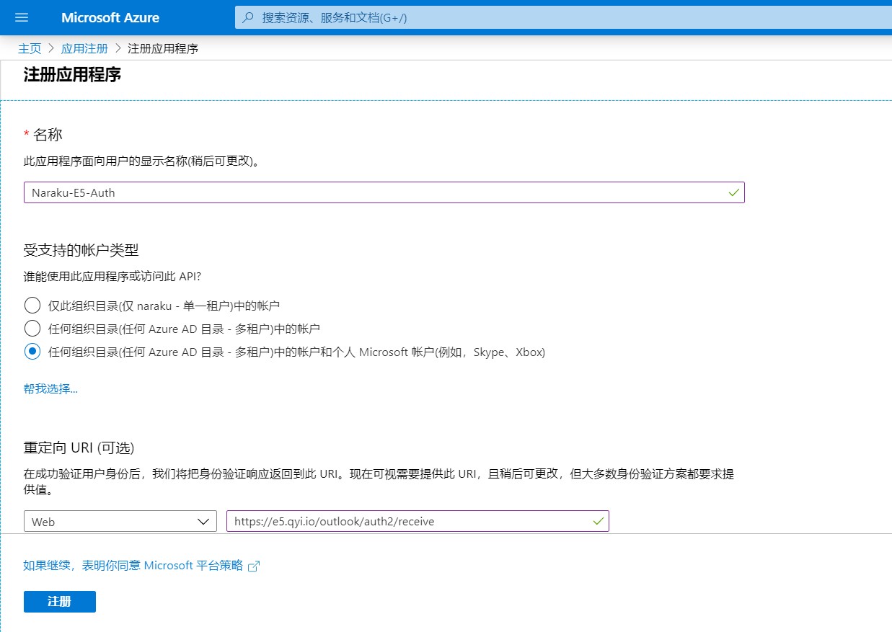
Task: Edit the Naraku-E5-Auth name field
Action: pos(384,192)
